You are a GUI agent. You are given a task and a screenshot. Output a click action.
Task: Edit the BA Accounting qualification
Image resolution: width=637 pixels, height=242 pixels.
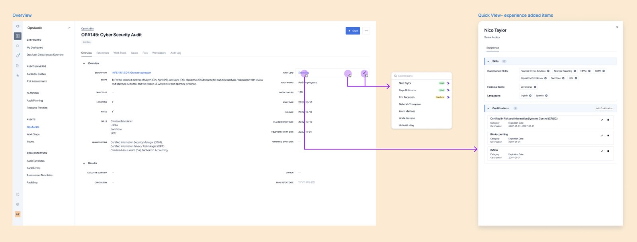click(x=602, y=136)
